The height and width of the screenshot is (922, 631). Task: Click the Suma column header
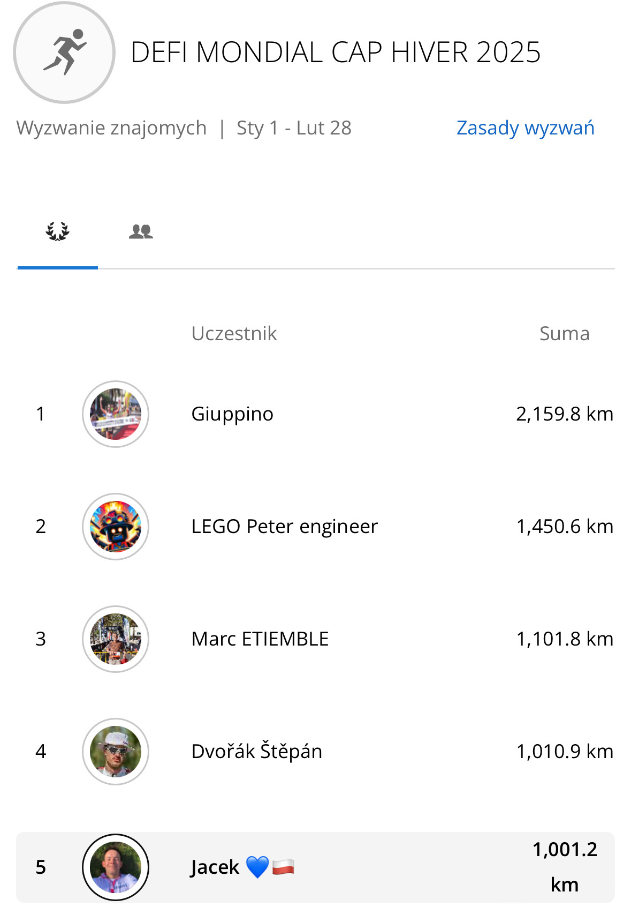(x=564, y=334)
